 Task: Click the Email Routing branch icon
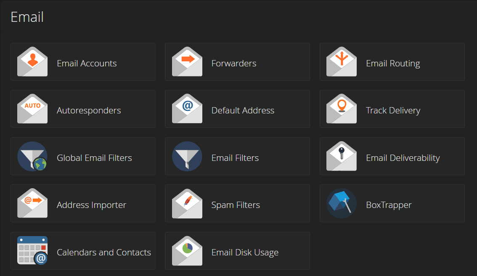click(x=342, y=62)
